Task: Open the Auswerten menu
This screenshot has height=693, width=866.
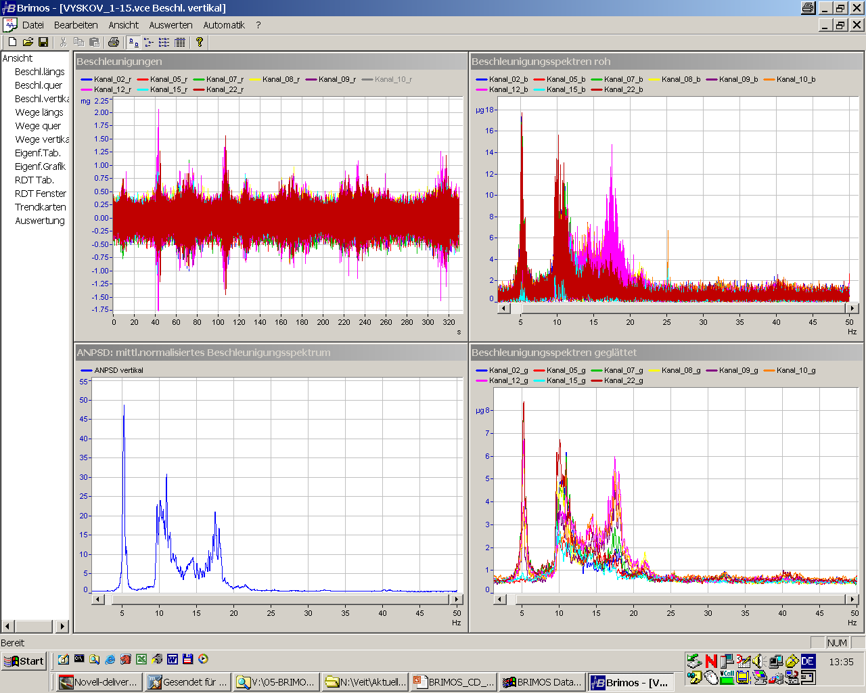Action: tap(170, 25)
